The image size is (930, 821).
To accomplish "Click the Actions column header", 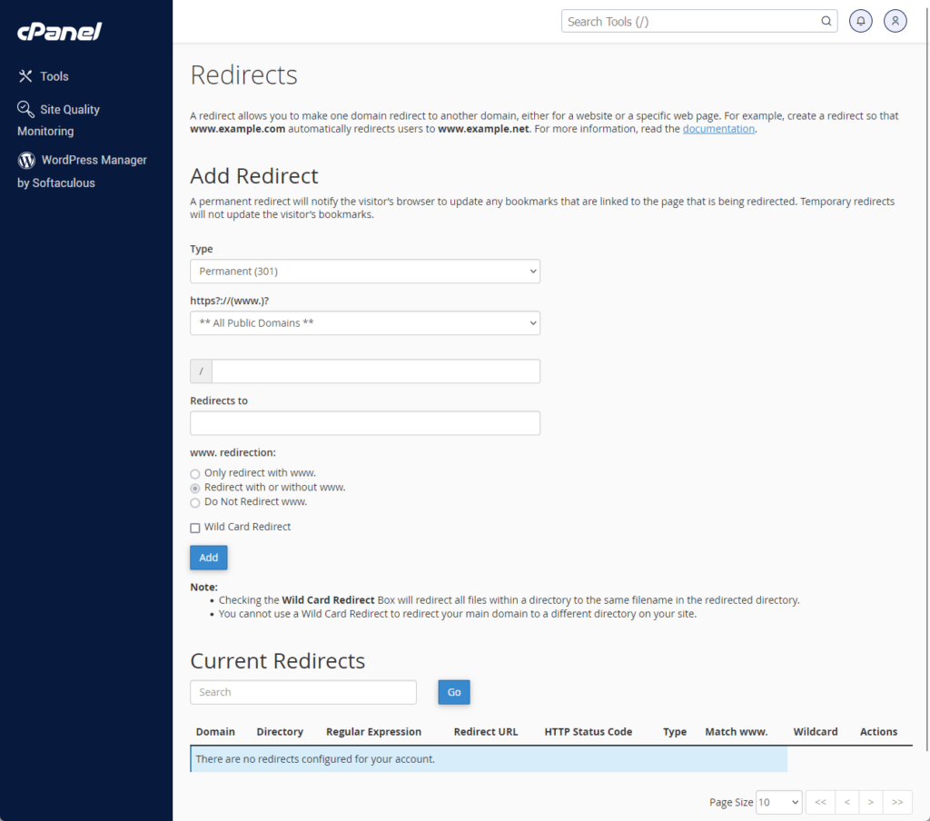I will (x=878, y=731).
